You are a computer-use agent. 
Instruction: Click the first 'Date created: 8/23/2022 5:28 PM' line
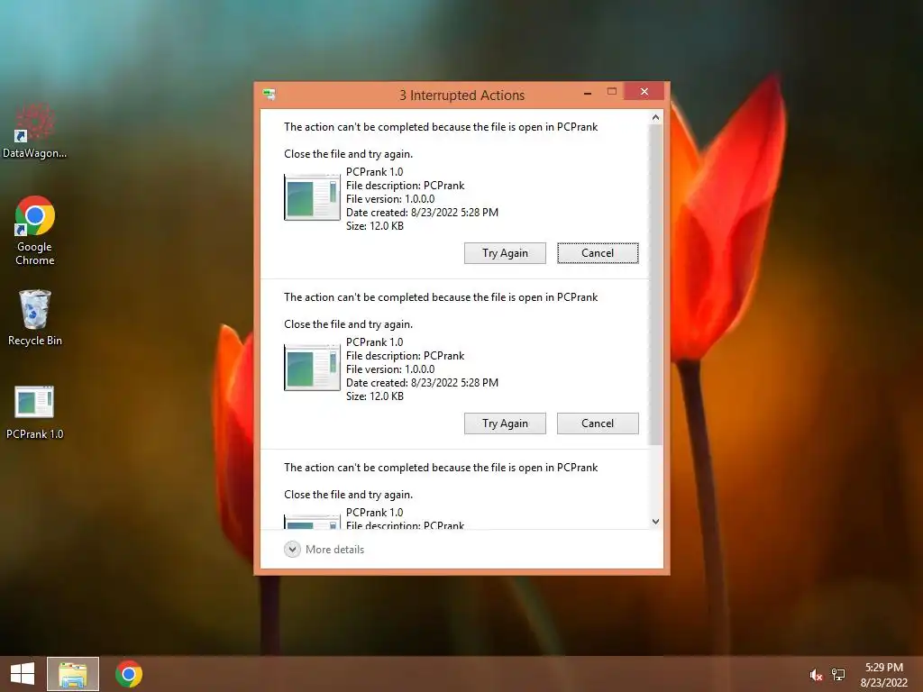click(422, 213)
